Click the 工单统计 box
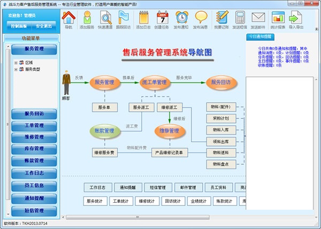 (121, 201)
